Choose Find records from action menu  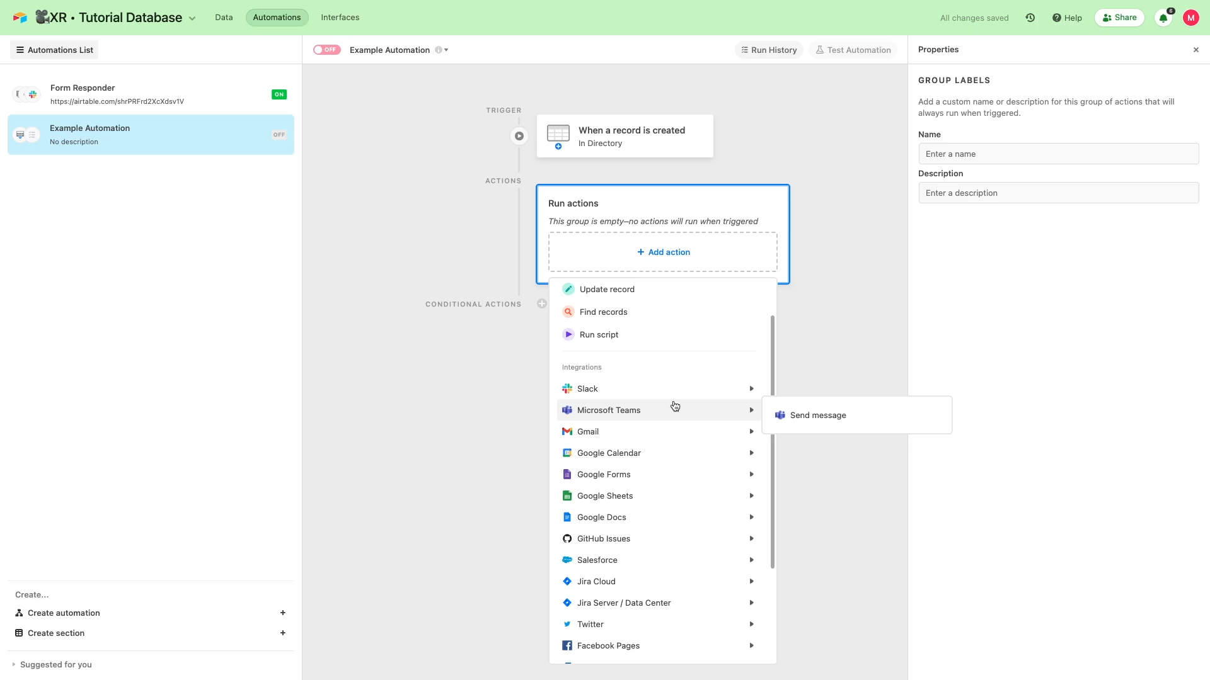tap(603, 312)
